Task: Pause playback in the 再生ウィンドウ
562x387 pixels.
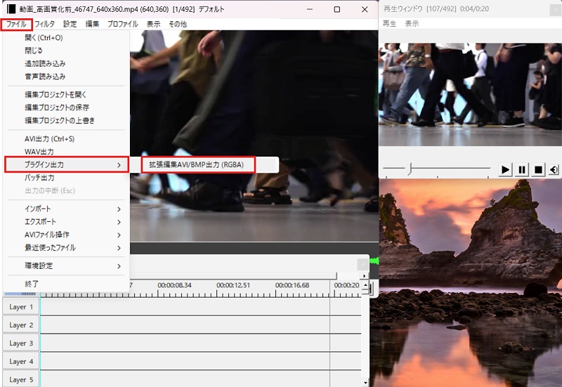Action: click(522, 169)
